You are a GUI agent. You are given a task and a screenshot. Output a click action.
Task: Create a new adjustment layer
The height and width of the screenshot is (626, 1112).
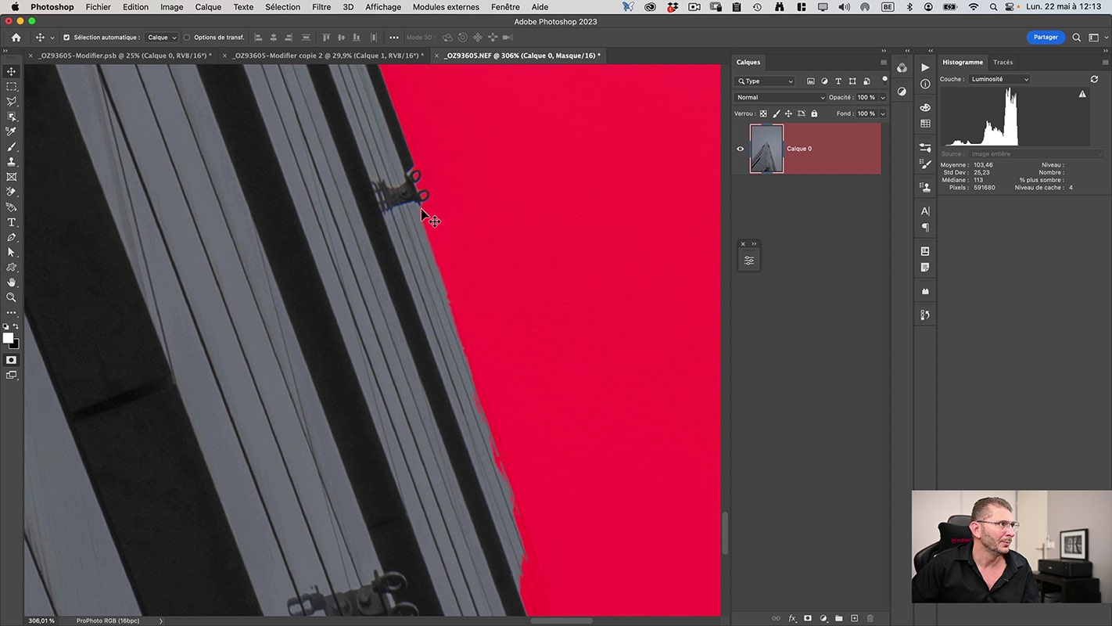pos(823,618)
